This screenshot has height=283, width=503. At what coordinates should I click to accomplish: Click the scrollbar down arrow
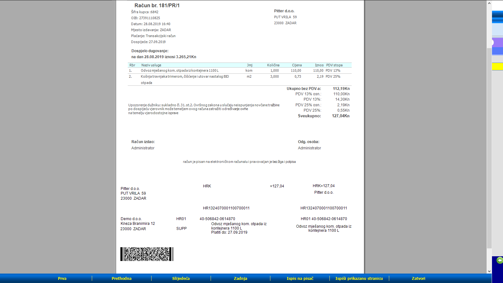pos(489,271)
